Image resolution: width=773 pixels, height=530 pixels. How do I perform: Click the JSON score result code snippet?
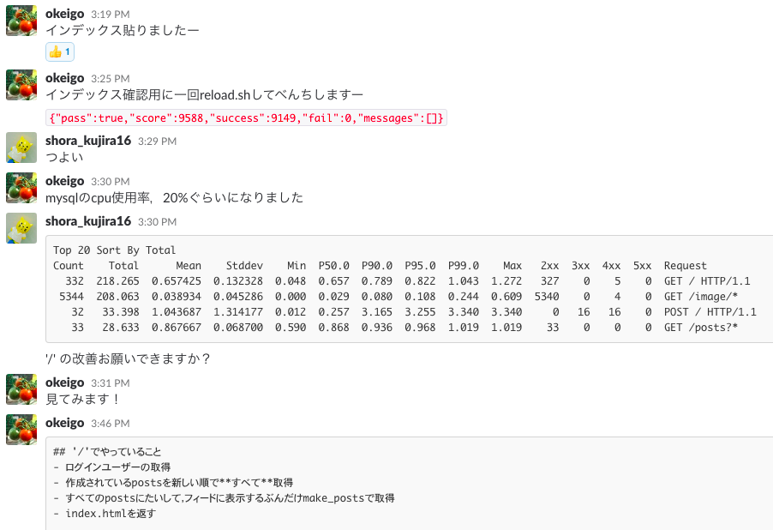246,118
